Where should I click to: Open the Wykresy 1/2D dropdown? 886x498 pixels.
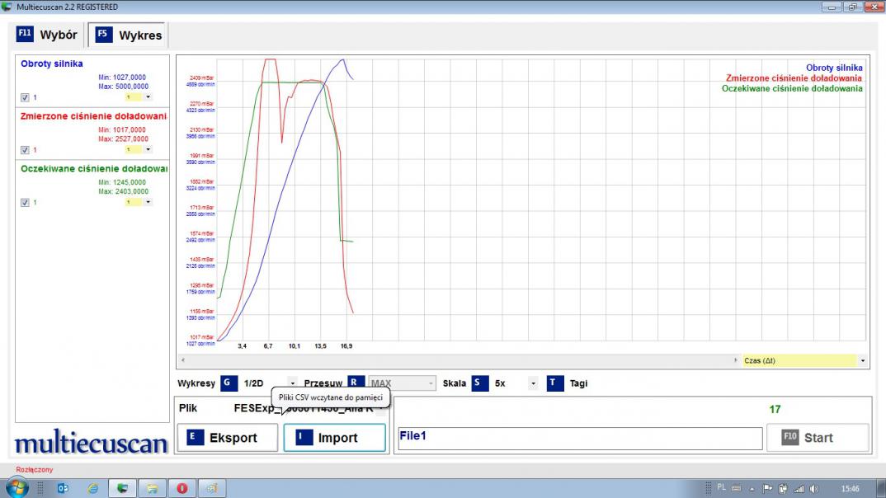click(x=292, y=383)
